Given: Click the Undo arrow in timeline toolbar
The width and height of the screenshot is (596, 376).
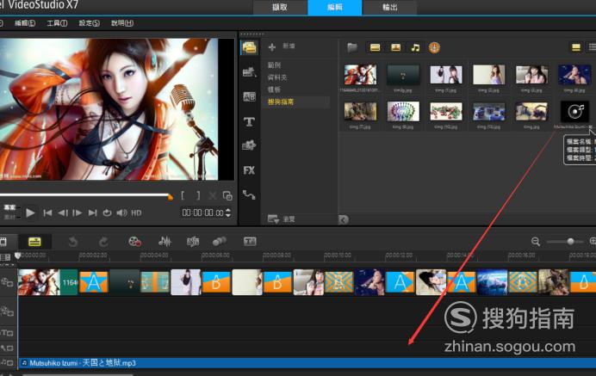Looking at the screenshot, I should point(72,242).
